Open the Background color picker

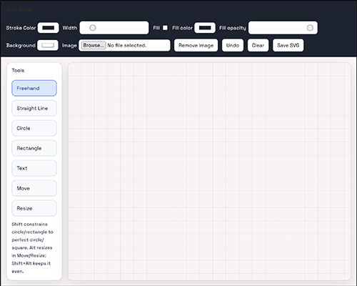(48, 45)
